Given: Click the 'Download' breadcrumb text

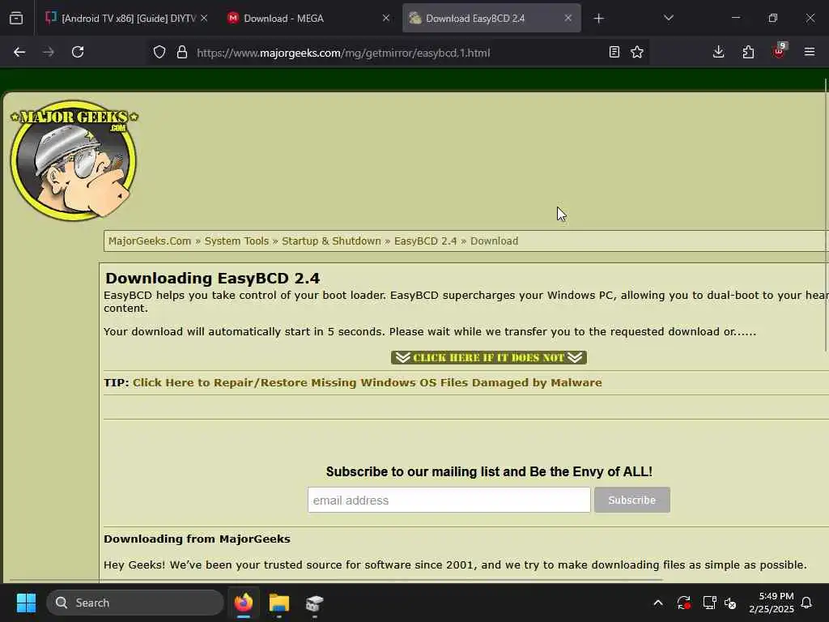Looking at the screenshot, I should coord(495,241).
